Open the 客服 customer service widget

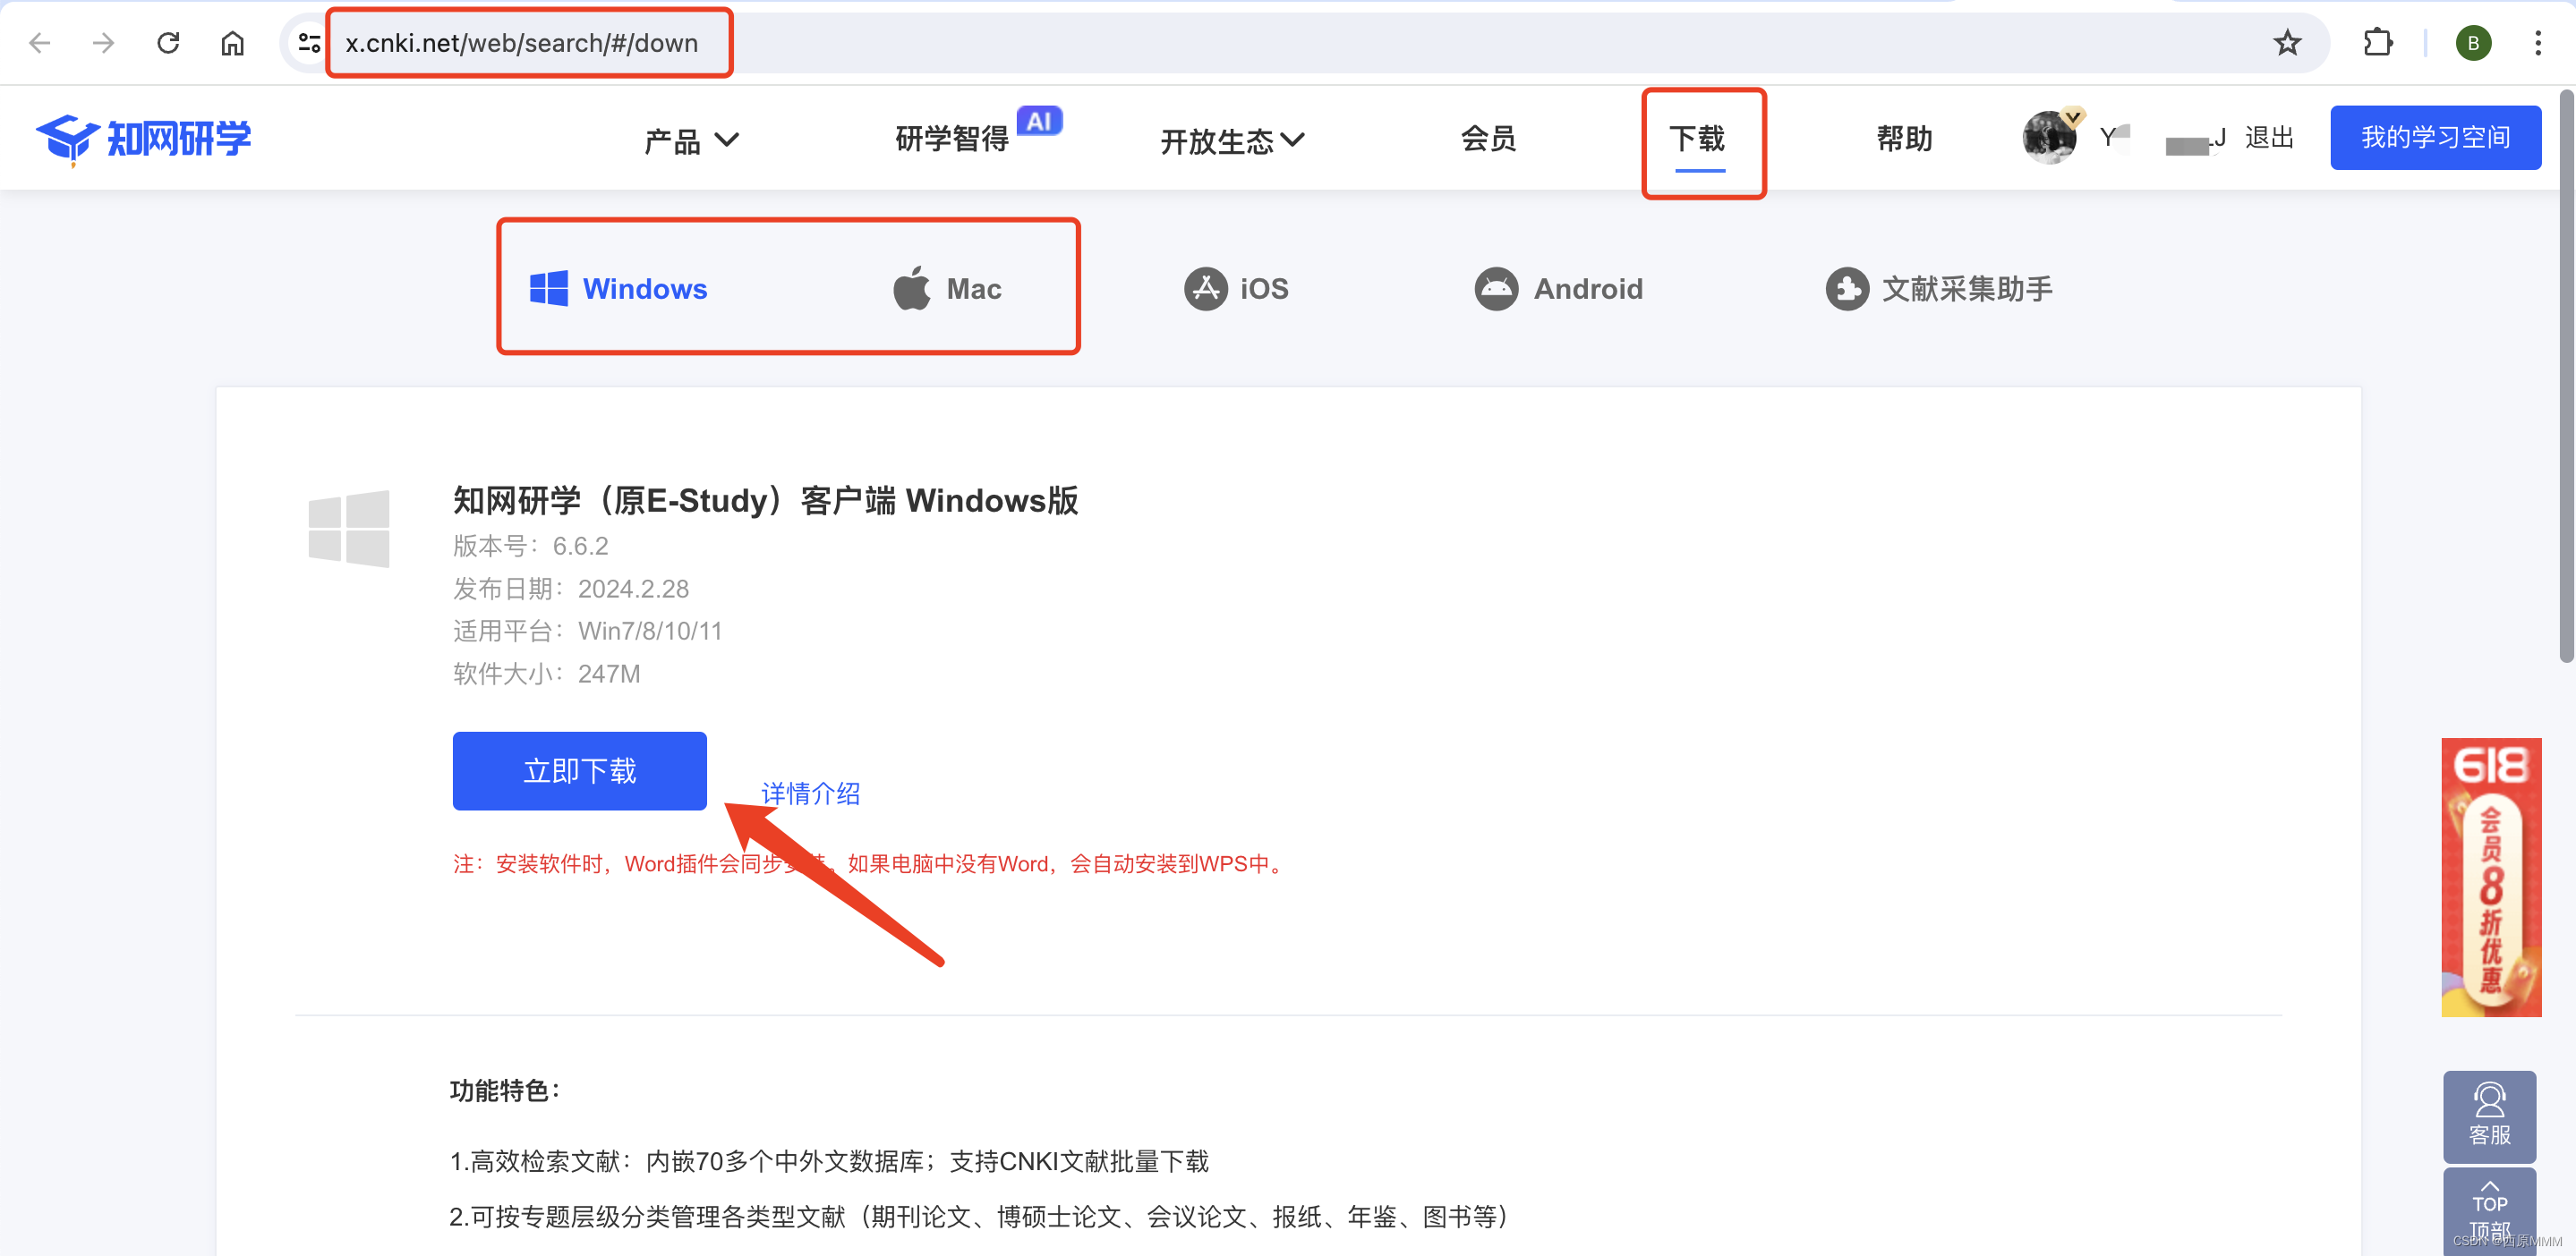click(2489, 1116)
